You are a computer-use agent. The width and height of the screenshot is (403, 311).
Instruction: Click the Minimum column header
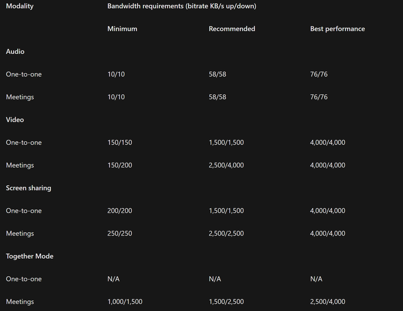[x=122, y=29]
